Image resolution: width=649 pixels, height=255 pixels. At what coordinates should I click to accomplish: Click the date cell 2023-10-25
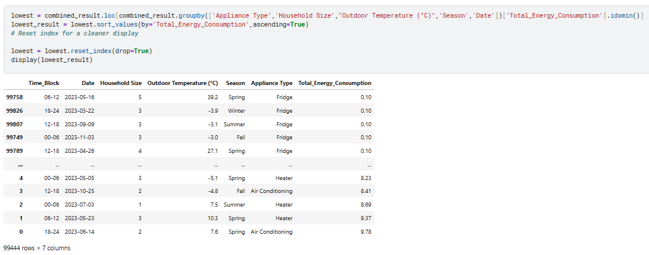click(80, 191)
